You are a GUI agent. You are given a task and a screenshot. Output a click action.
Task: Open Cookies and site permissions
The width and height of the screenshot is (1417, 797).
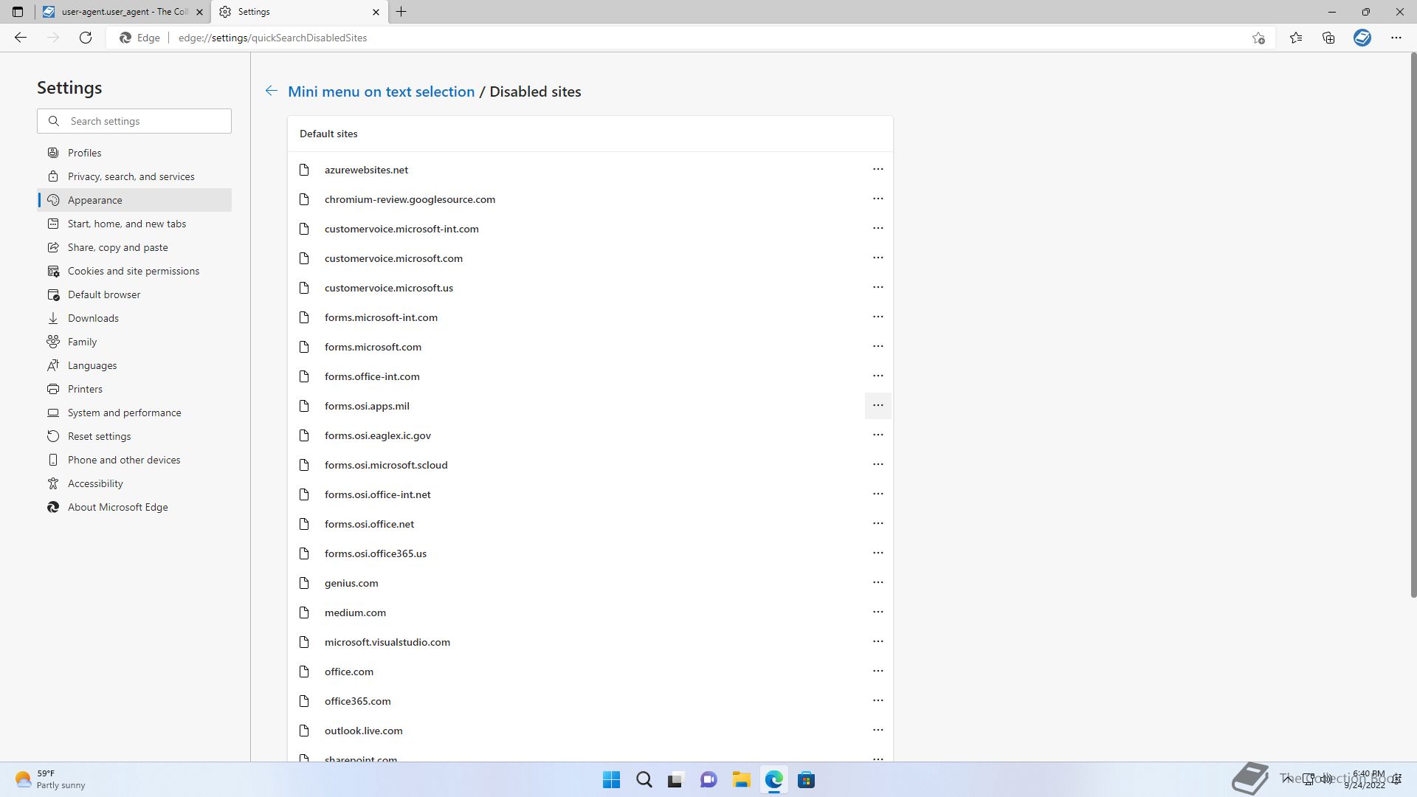coord(134,271)
